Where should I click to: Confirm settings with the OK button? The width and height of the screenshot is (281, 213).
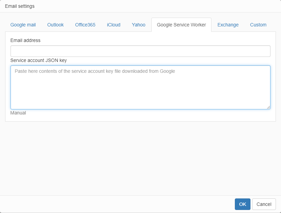[x=242, y=204]
